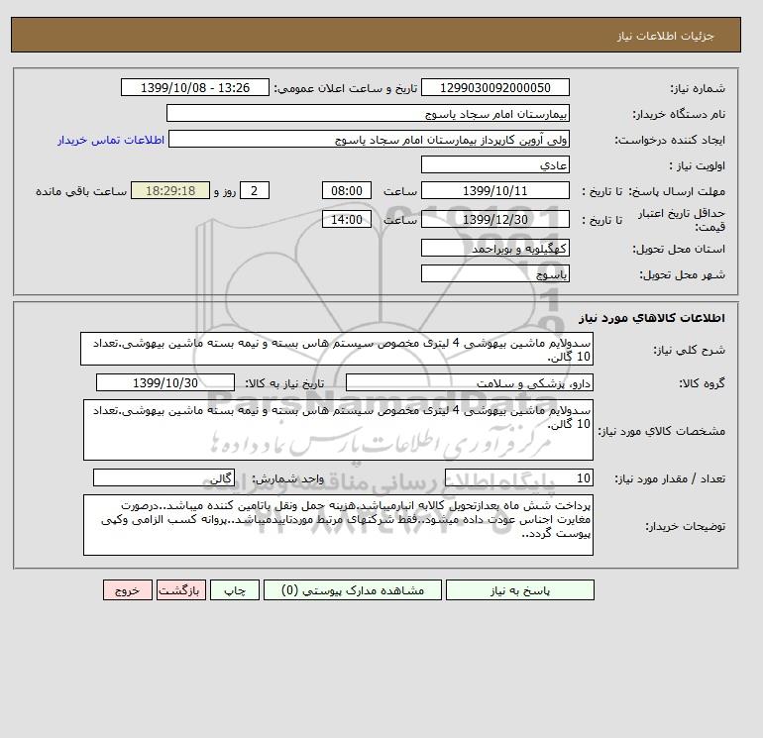The width and height of the screenshot is (763, 738).
Task: Click the price validity date 1399/12/30
Action: click(x=494, y=219)
